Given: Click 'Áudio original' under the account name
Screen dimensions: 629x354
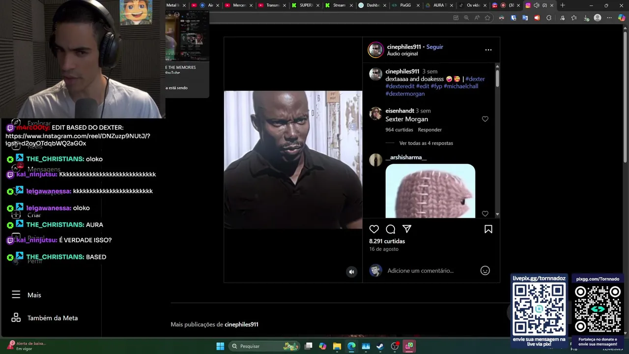Looking at the screenshot, I should point(402,54).
